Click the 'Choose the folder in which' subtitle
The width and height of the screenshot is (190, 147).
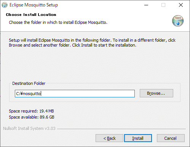point(58,22)
